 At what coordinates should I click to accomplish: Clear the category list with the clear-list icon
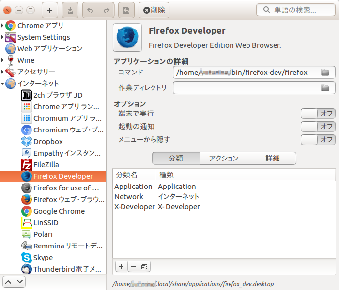click(x=144, y=266)
